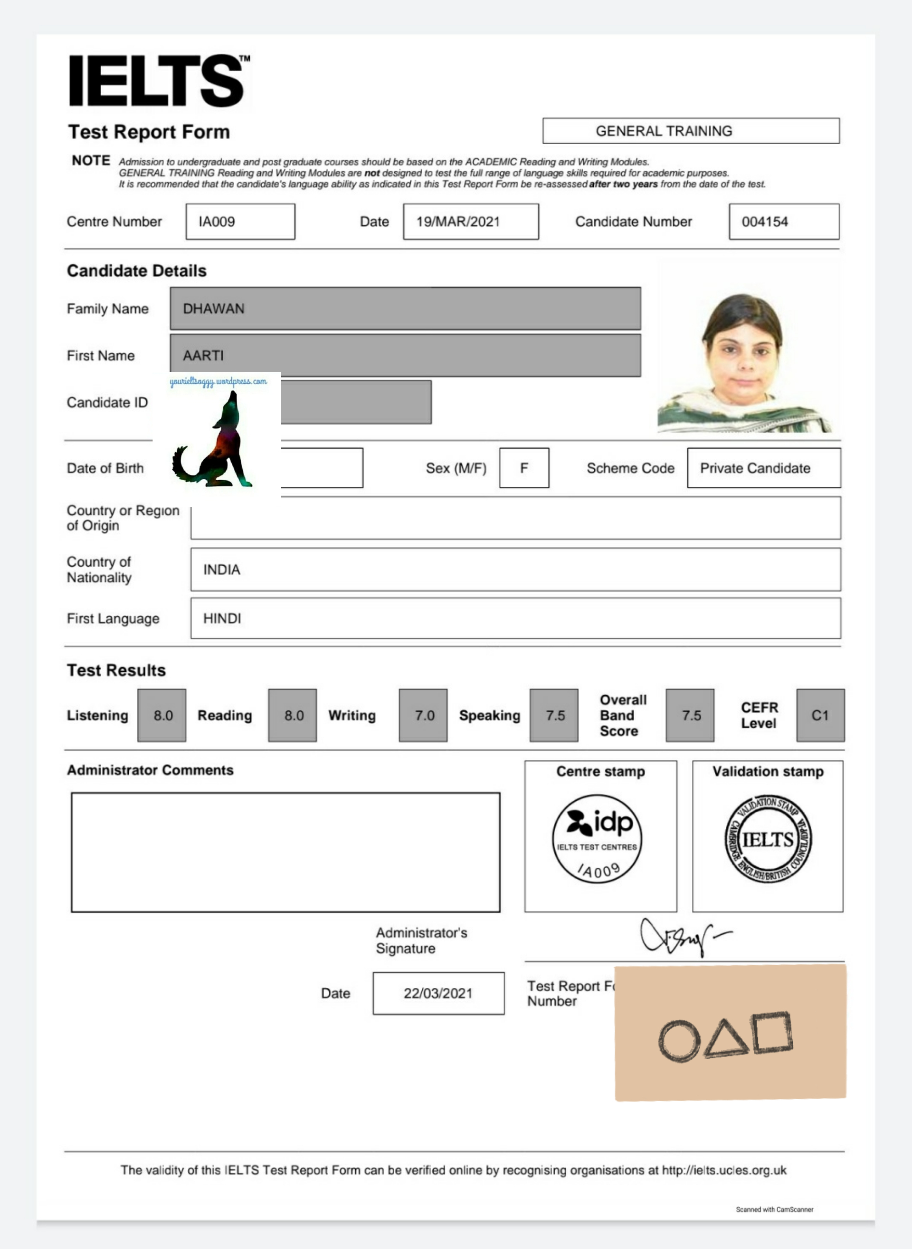Click the ielts.ucles.org.uk verification link
912x1249 pixels.
(724, 1170)
